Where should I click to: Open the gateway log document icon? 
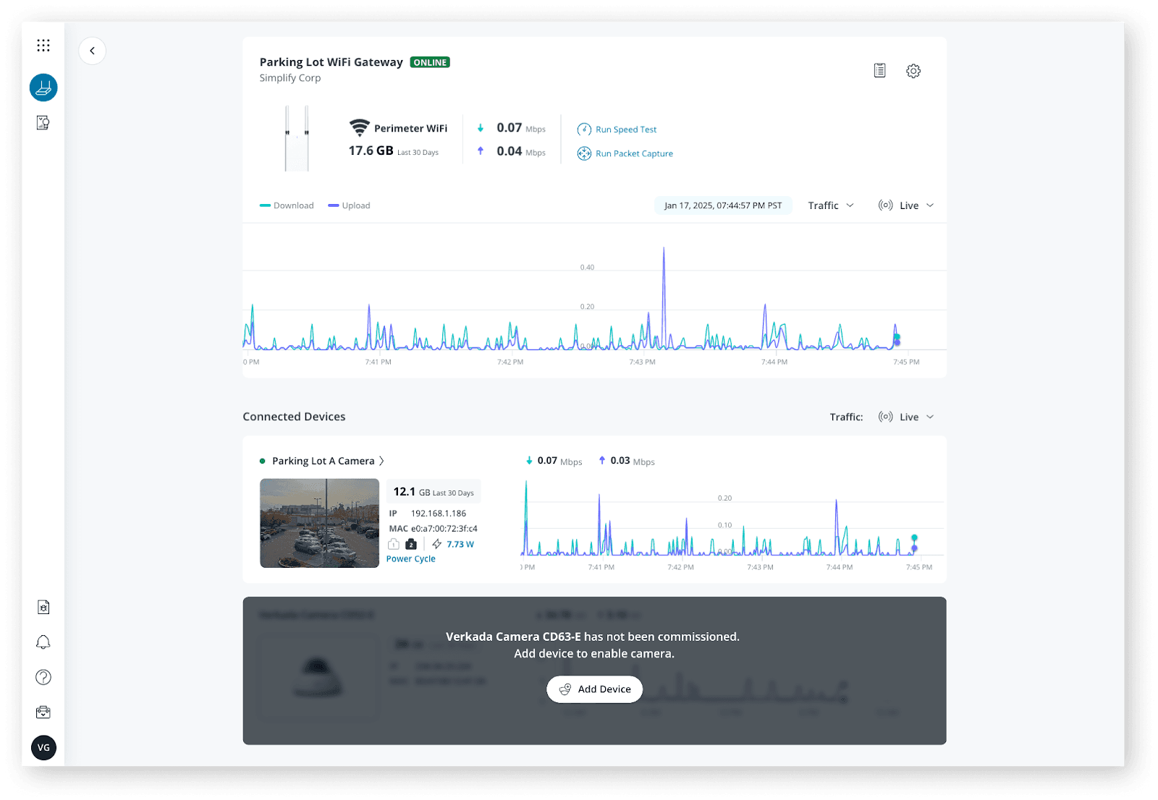[879, 71]
